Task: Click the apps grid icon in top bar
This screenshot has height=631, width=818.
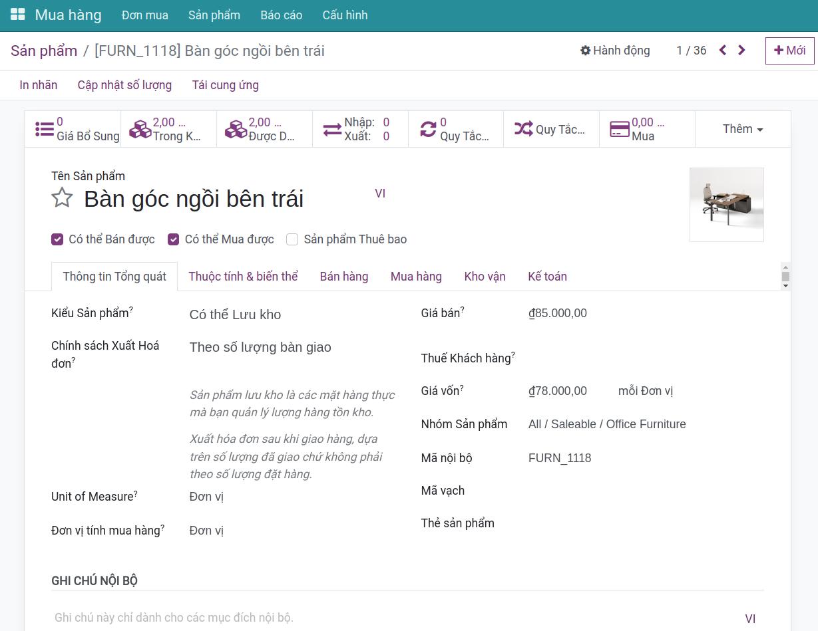Action: (x=17, y=14)
